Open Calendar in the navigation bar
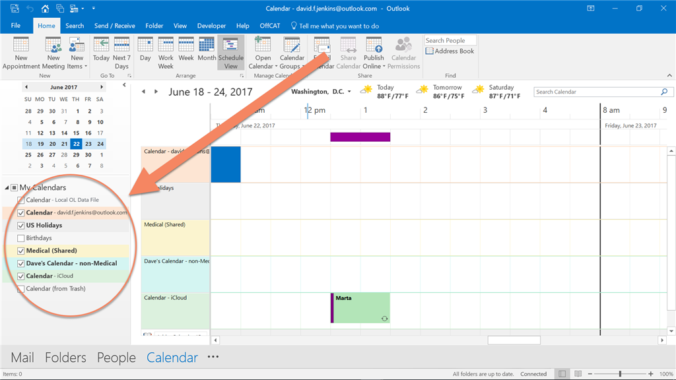676x380 pixels. coord(172,357)
